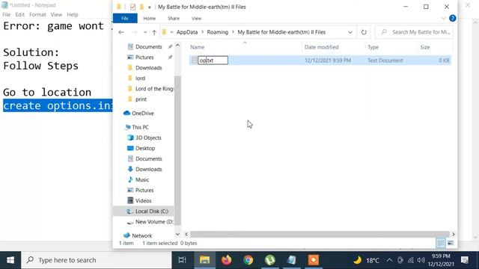Open uTorrent from the taskbar
Screen dimensions: 479x269
270,260
